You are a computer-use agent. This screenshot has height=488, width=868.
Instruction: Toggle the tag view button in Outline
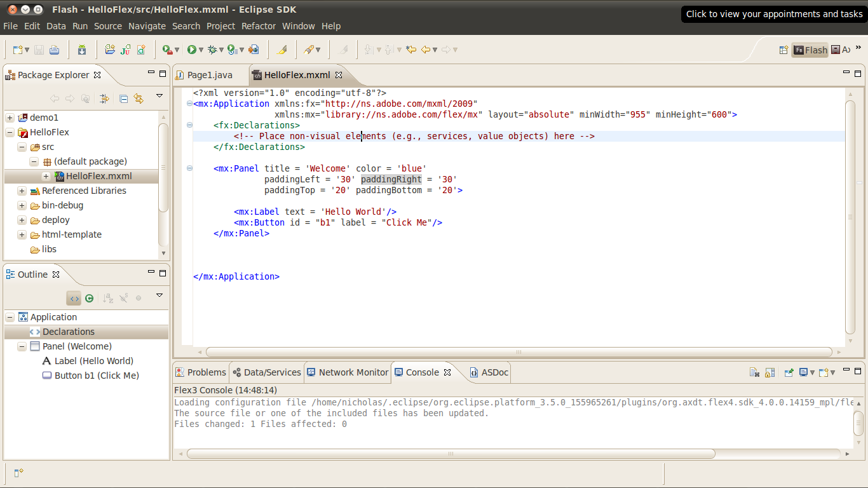coord(74,298)
